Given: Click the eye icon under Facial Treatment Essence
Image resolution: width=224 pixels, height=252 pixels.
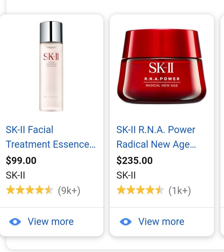Looking at the screenshot, I should [x=15, y=222].
